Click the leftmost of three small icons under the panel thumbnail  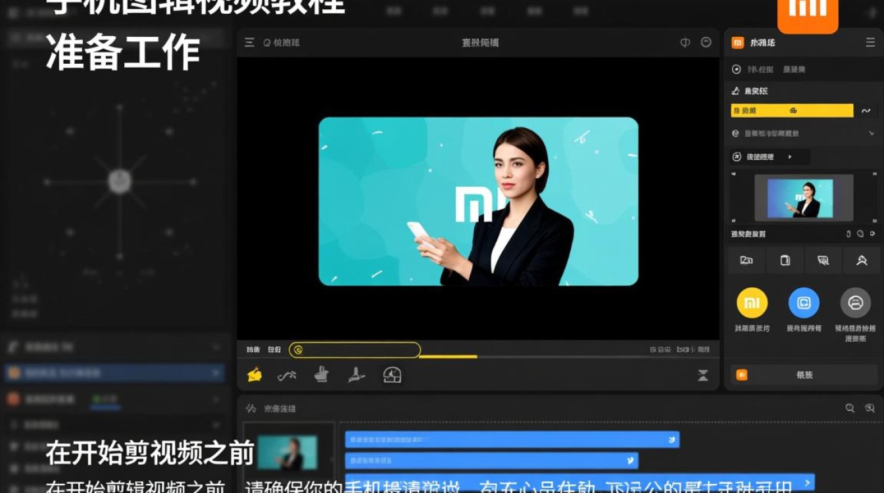tap(848, 234)
